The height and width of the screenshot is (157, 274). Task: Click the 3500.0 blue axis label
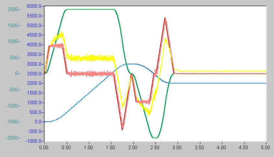click(x=34, y=54)
